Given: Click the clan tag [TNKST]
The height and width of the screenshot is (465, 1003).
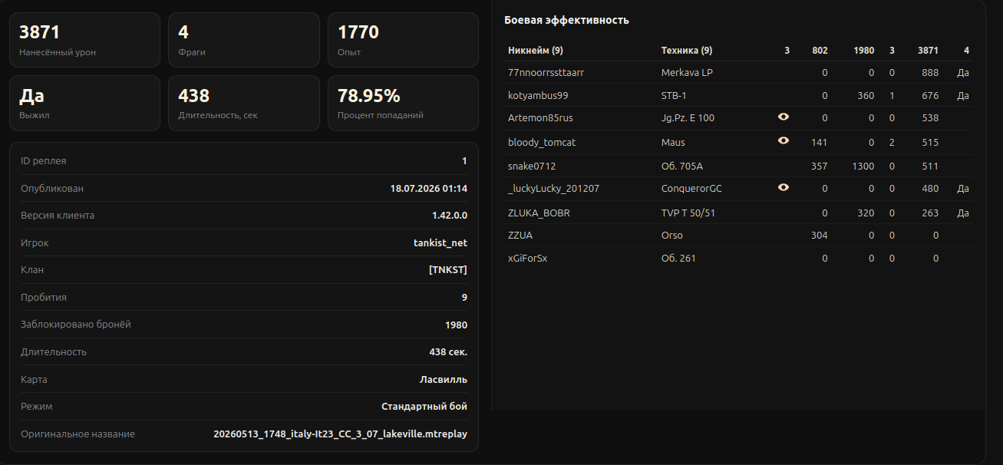Looking at the screenshot, I should point(448,270).
